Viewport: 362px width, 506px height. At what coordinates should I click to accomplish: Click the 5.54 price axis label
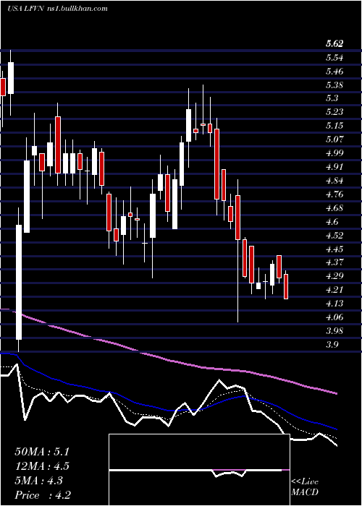pyautogui.click(x=334, y=58)
